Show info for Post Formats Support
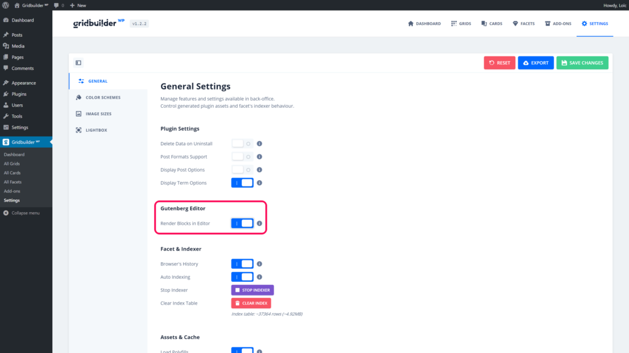The height and width of the screenshot is (353, 629). click(260, 157)
